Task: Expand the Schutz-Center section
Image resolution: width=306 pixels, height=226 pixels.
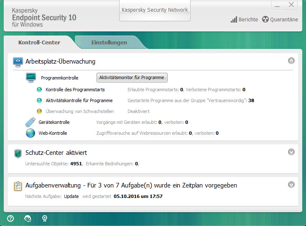Action: pyautogui.click(x=291, y=152)
